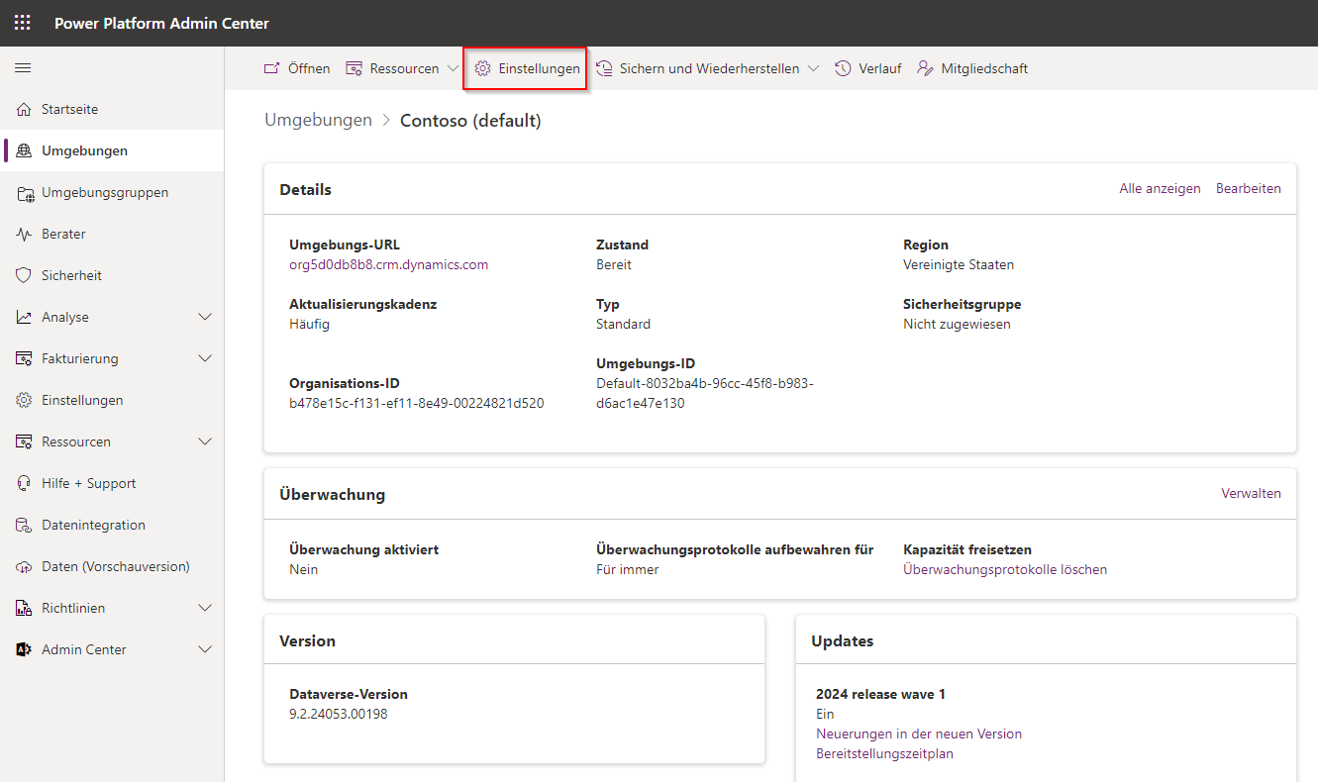This screenshot has height=782, width=1318.
Task: Click the Ressourcen icon in the command bar
Action: tap(354, 69)
